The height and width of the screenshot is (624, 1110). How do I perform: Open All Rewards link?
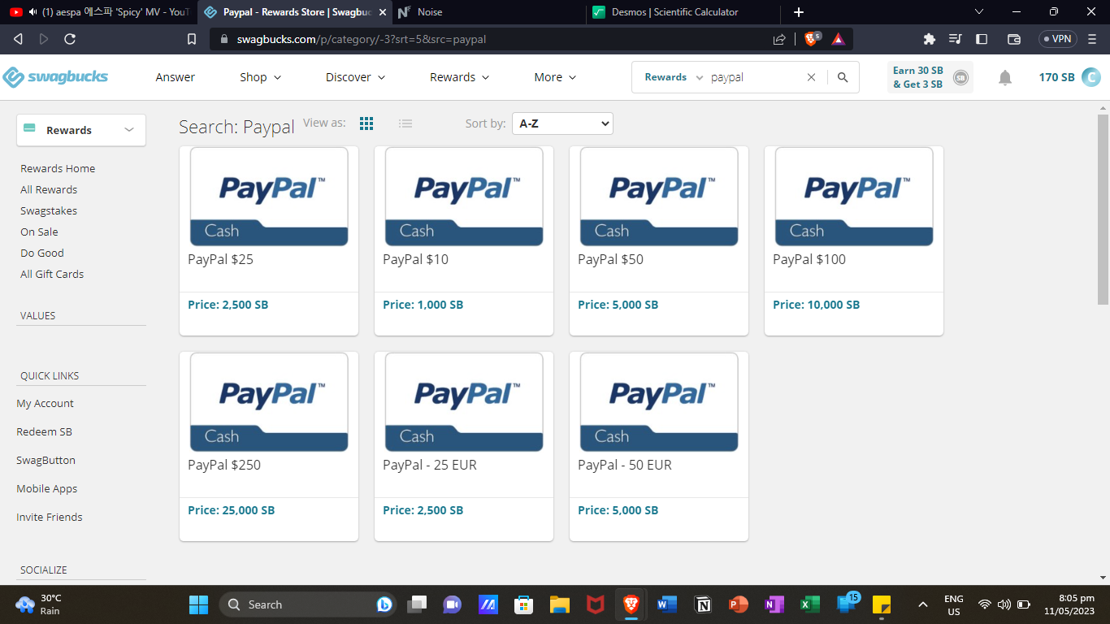(49, 189)
